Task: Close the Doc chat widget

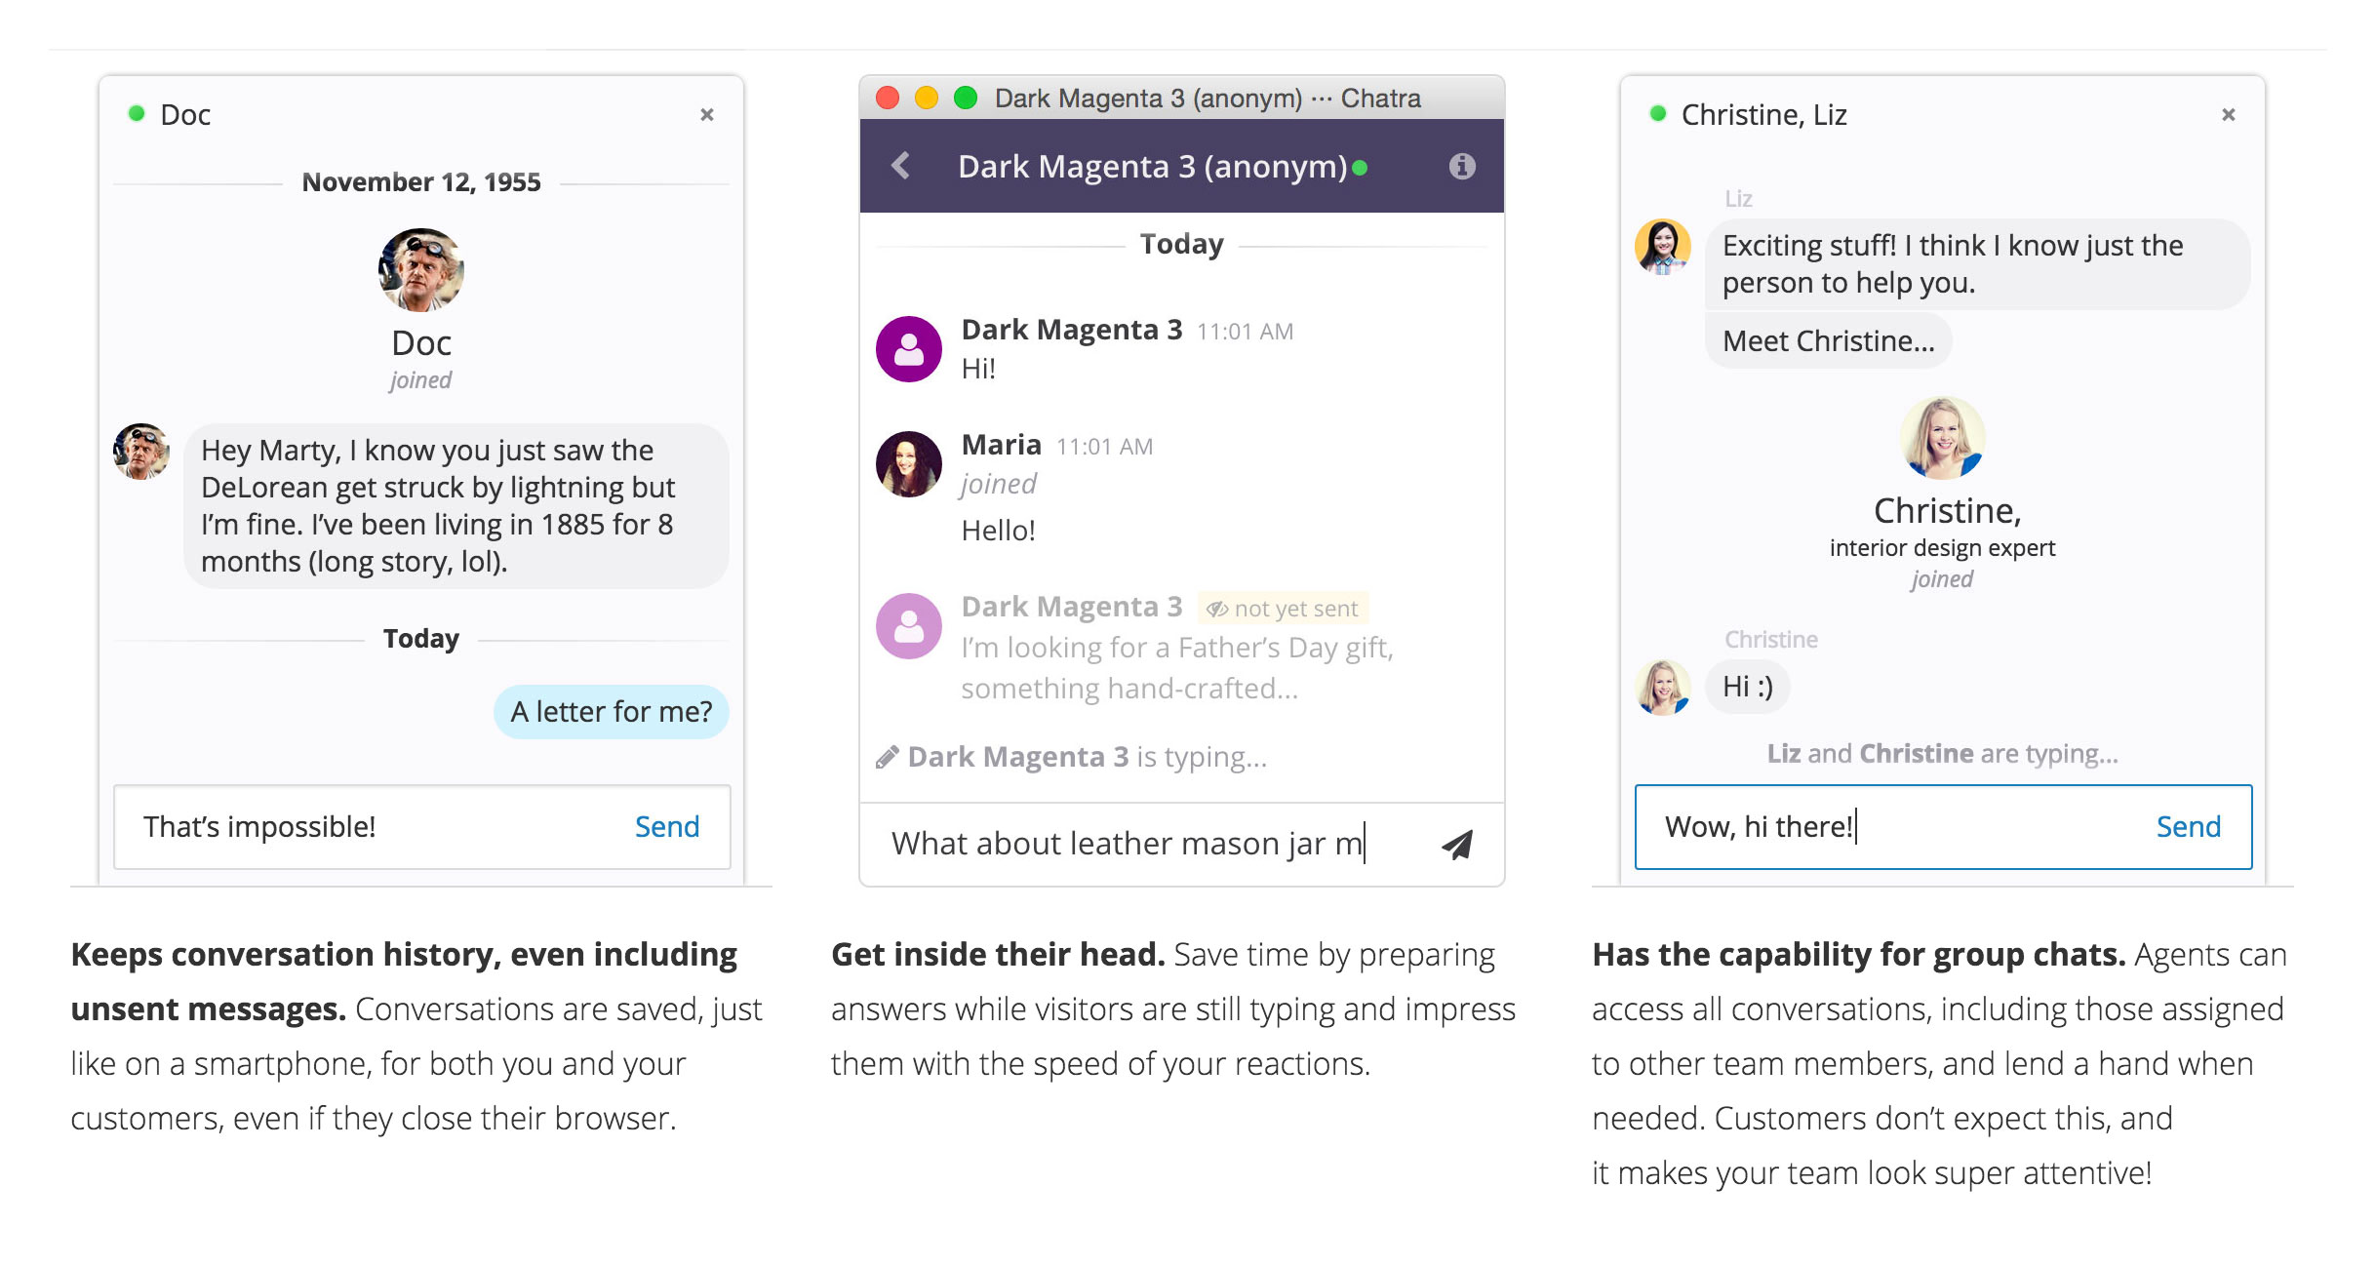Action: click(707, 115)
